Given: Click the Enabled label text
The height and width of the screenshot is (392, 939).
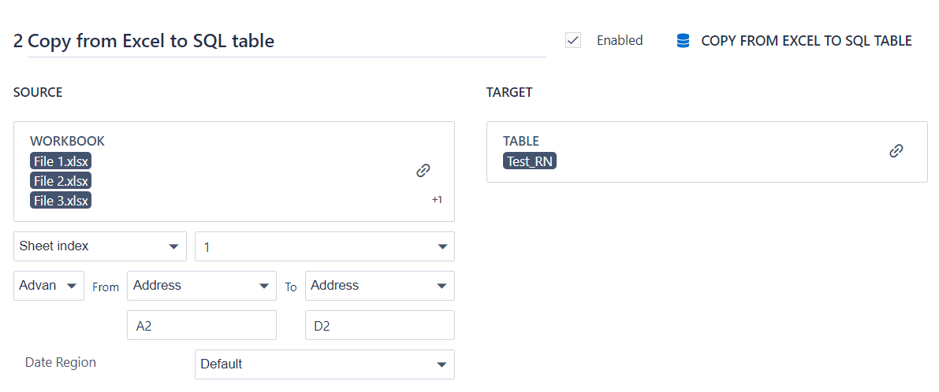Looking at the screenshot, I should pos(620,41).
